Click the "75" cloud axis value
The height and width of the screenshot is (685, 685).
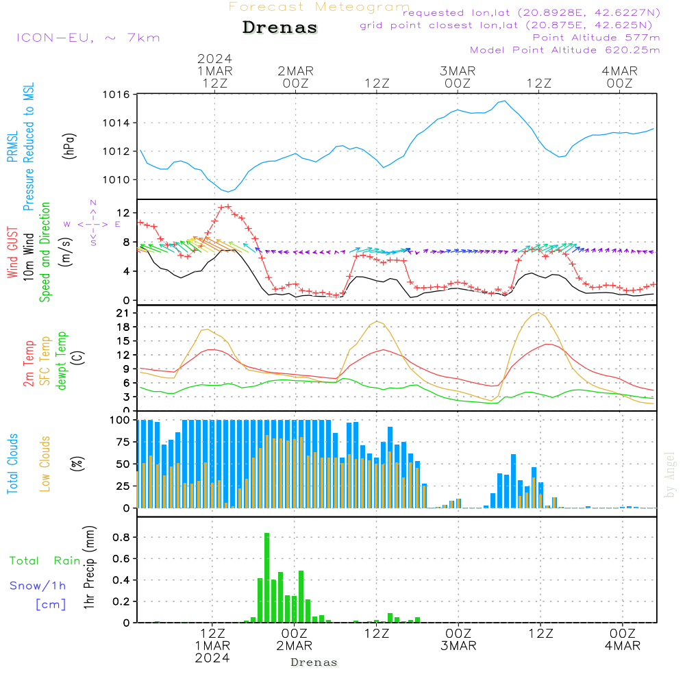(x=123, y=442)
